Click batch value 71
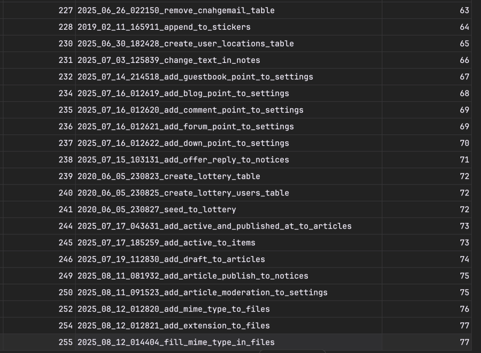This screenshot has width=481, height=353. click(464, 159)
